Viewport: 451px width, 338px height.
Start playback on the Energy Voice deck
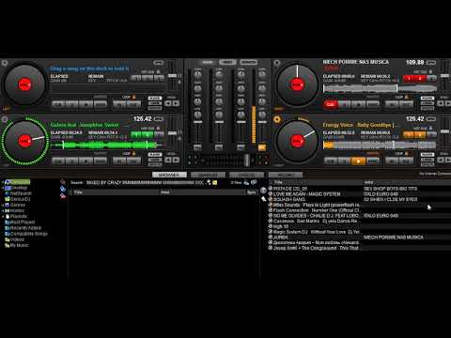coord(358,161)
